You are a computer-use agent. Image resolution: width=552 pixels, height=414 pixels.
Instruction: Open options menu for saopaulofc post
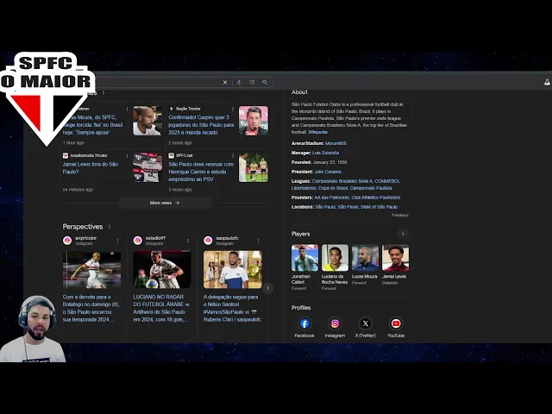[x=259, y=241]
